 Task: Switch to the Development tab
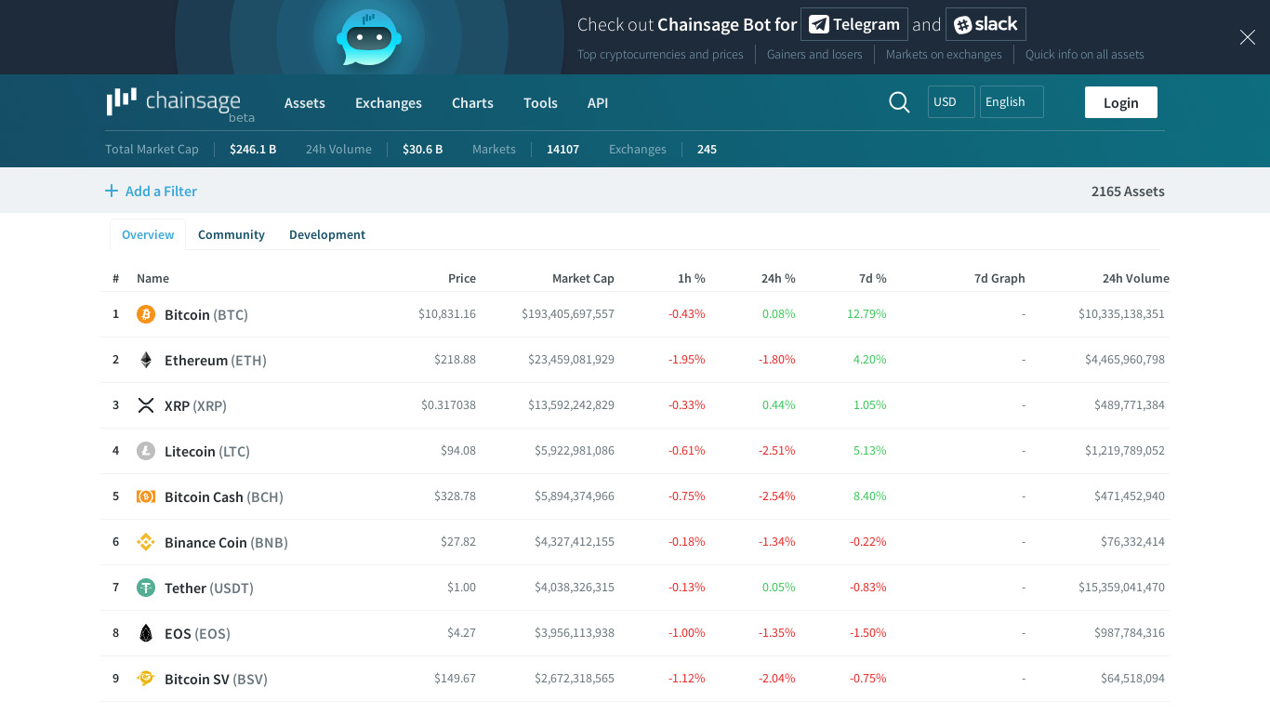click(327, 234)
